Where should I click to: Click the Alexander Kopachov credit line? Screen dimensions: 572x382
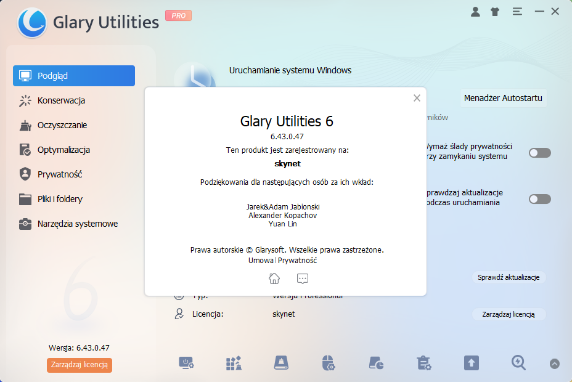(283, 216)
